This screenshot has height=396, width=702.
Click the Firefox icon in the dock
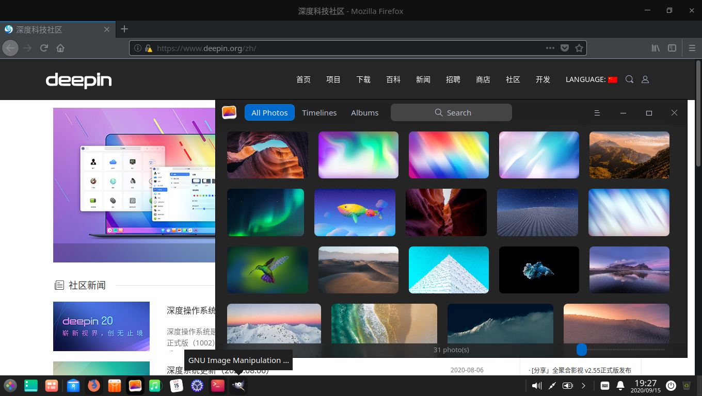pos(93,385)
